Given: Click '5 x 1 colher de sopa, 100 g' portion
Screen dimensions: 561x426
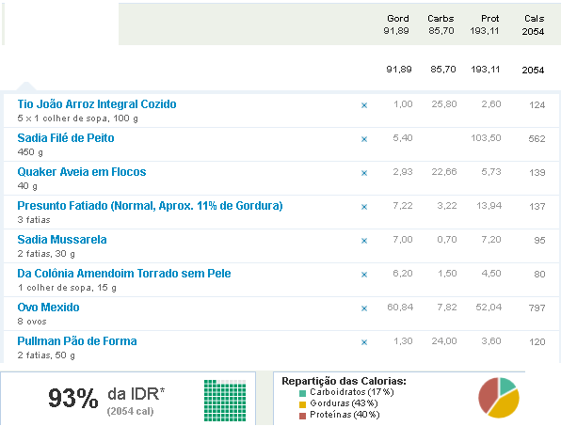Looking at the screenshot, I should click(x=77, y=118).
